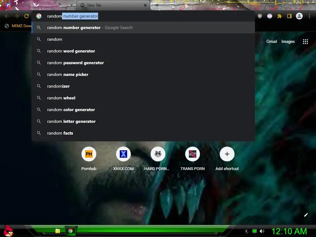Viewport: 316px width, 237px height.
Task: Click the browser back arrow
Action: coord(7,16)
